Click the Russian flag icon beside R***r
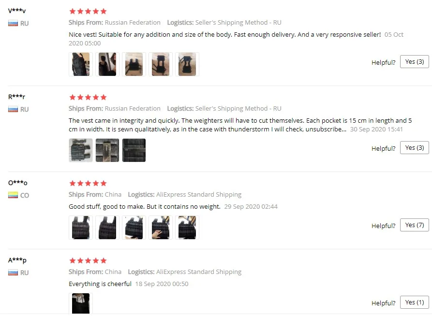432x316 pixels. click(x=13, y=110)
